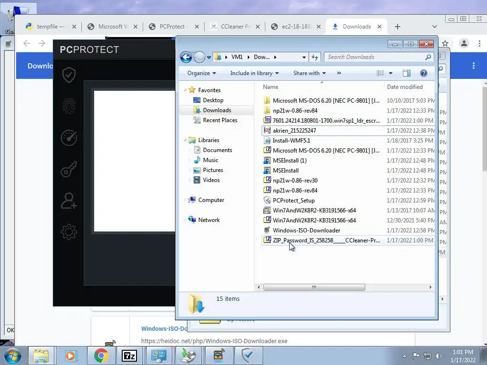Click taskbar clock 1:01 PM

[463, 352]
